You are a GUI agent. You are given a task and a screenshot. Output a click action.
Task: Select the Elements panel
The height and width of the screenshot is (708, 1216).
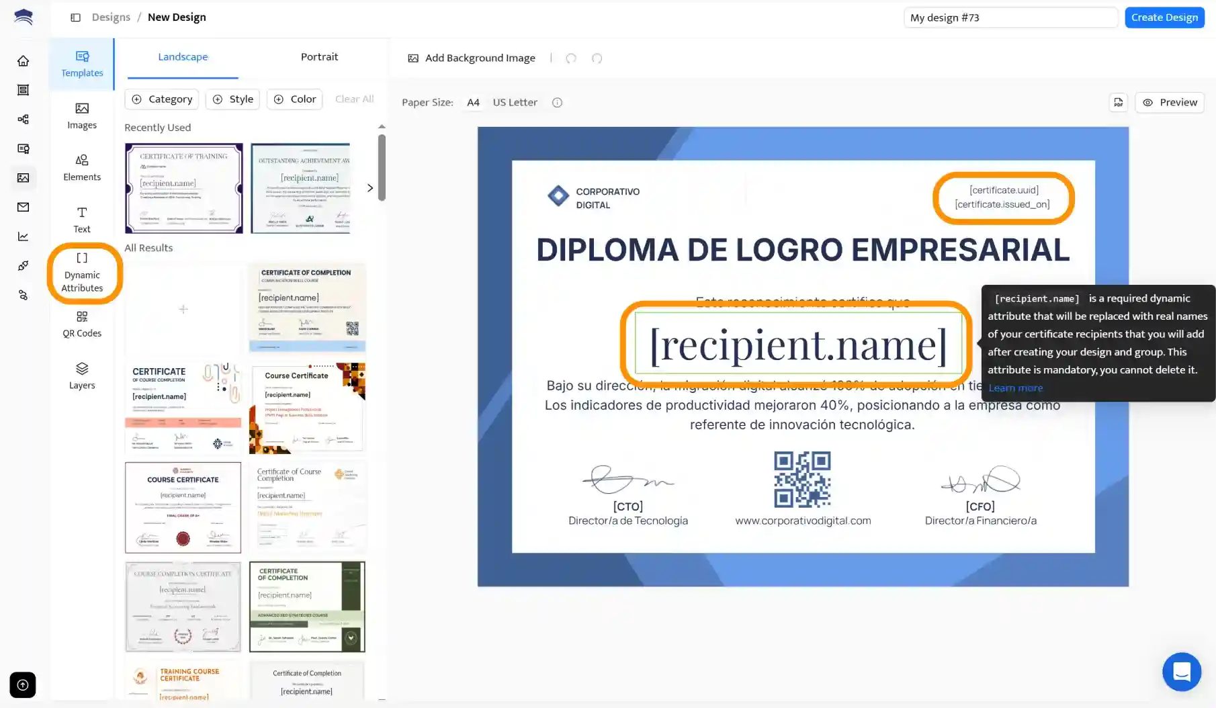[81, 167]
